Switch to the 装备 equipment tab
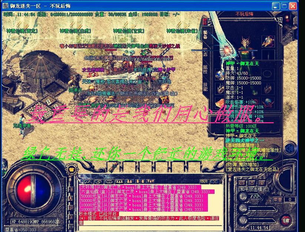This screenshot has height=232, width=305. pyautogui.click(x=205, y=35)
